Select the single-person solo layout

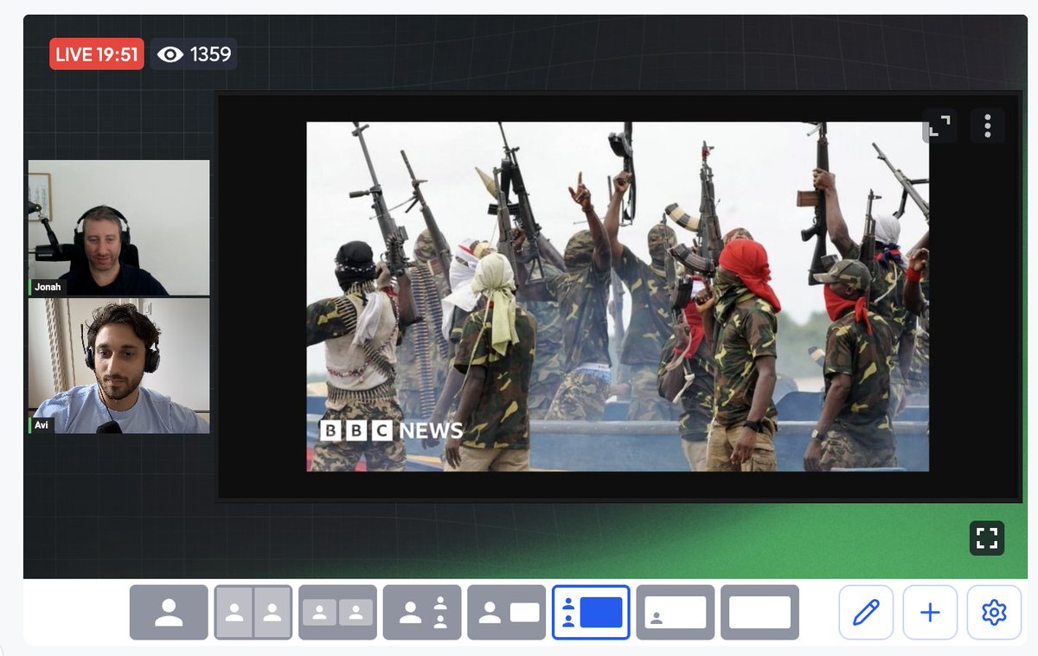[169, 612]
